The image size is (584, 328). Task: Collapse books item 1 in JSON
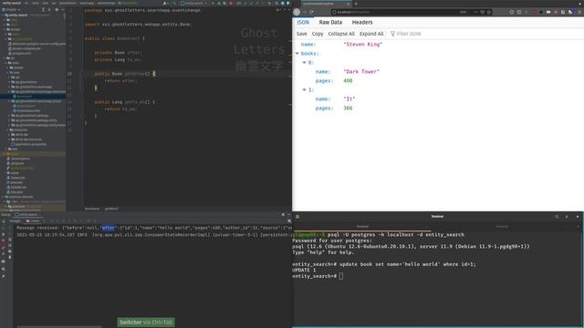(304, 90)
